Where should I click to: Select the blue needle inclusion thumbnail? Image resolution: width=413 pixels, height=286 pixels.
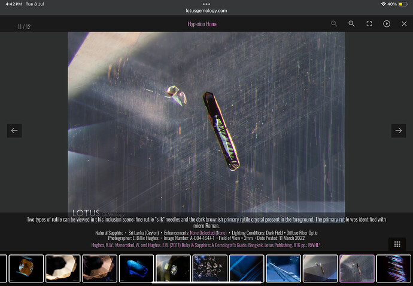click(283, 269)
